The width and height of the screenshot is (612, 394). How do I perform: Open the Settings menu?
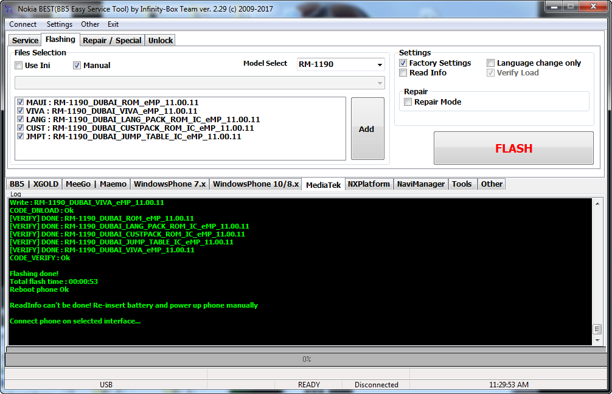point(60,24)
